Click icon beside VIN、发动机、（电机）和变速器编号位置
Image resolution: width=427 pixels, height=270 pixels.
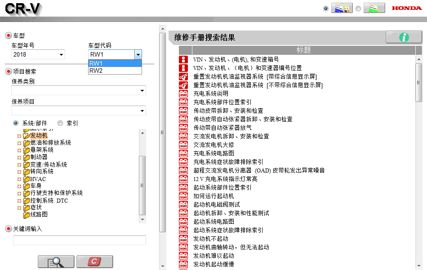tap(183, 68)
